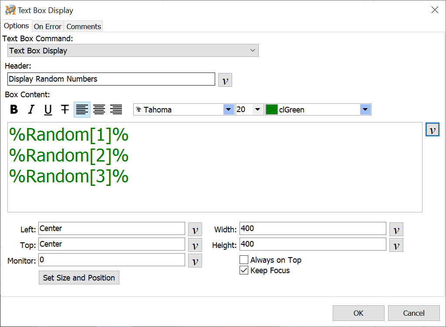This screenshot has height=327, width=446.
Task: Enable the Always on Top checkbox
Action: click(244, 260)
